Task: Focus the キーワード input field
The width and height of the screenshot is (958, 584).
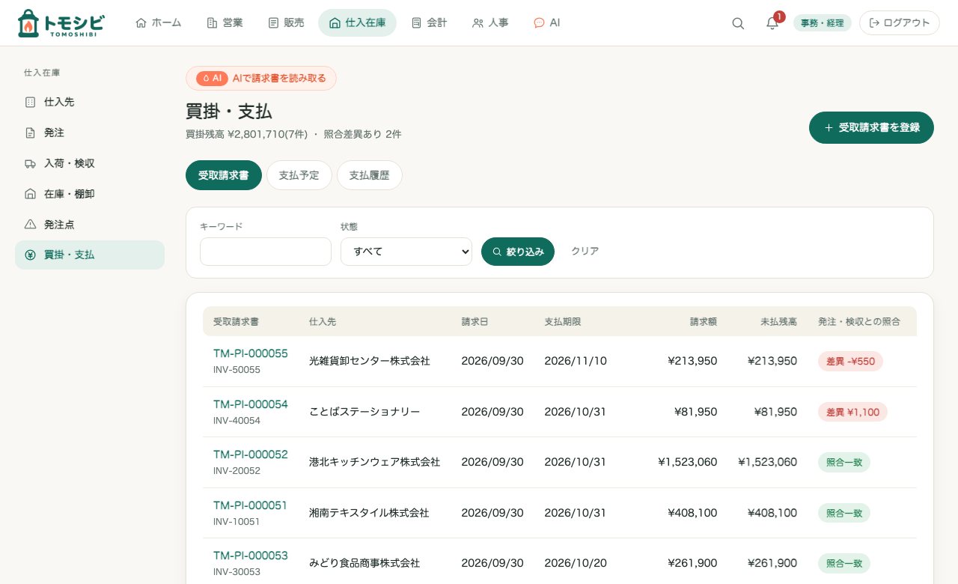Action: 266,252
